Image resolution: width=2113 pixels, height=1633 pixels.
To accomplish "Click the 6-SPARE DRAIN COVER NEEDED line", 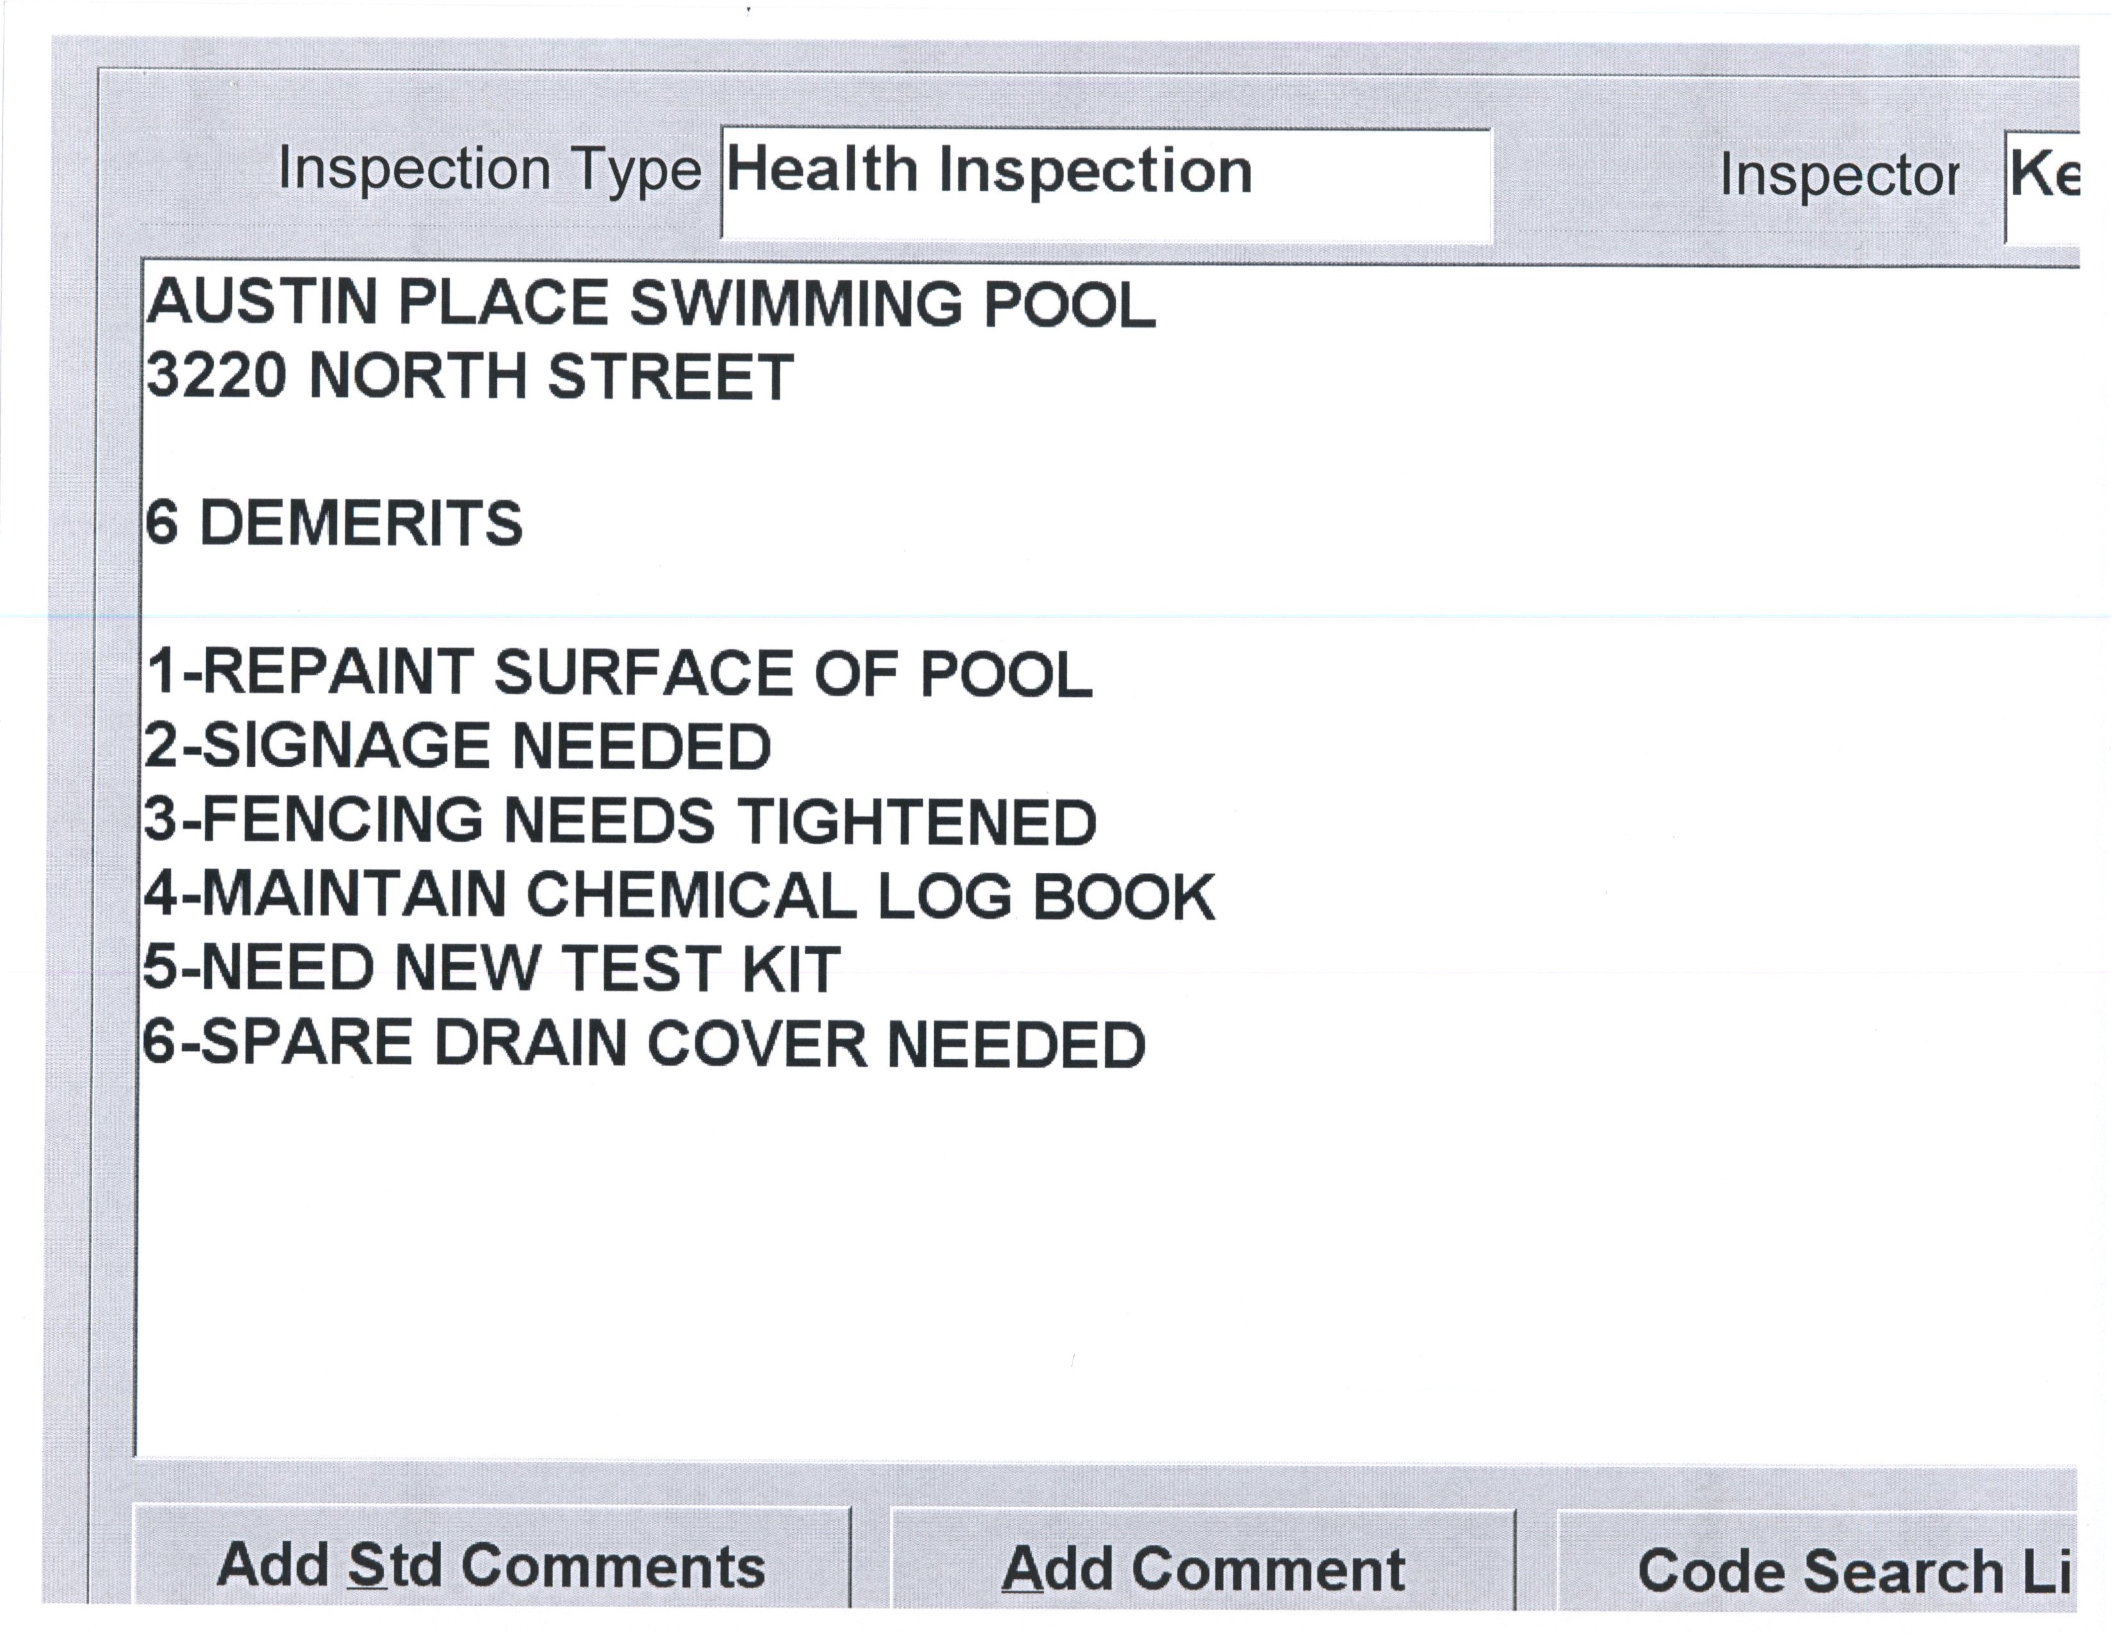I will click(644, 1044).
